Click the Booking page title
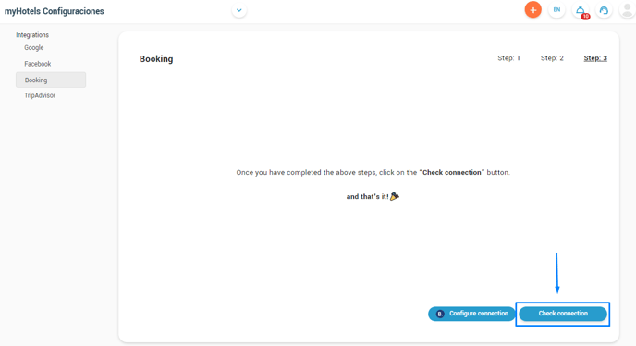The width and height of the screenshot is (636, 346). [156, 59]
